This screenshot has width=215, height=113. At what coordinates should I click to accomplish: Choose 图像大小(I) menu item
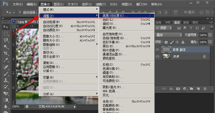tap(69, 36)
